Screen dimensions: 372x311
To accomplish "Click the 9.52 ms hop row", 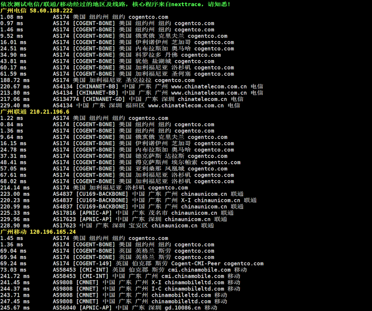I will pyautogui.click(x=114, y=36).
